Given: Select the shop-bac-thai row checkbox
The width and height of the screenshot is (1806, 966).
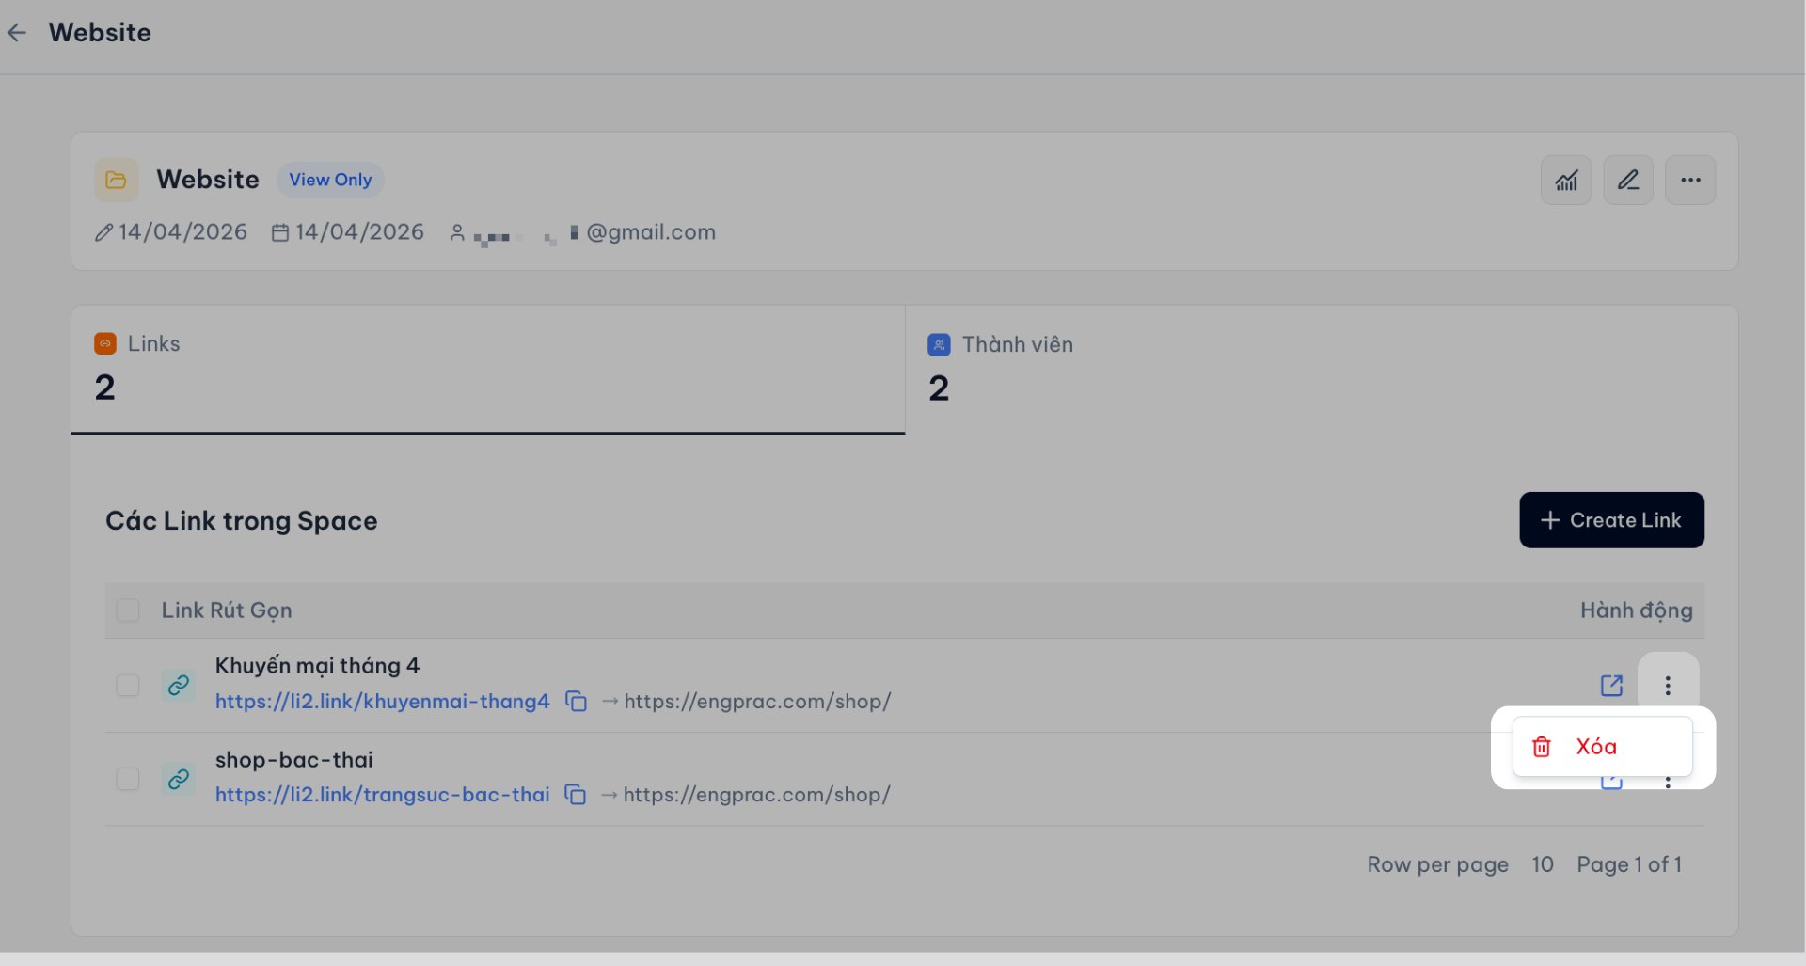Looking at the screenshot, I should pos(128,780).
